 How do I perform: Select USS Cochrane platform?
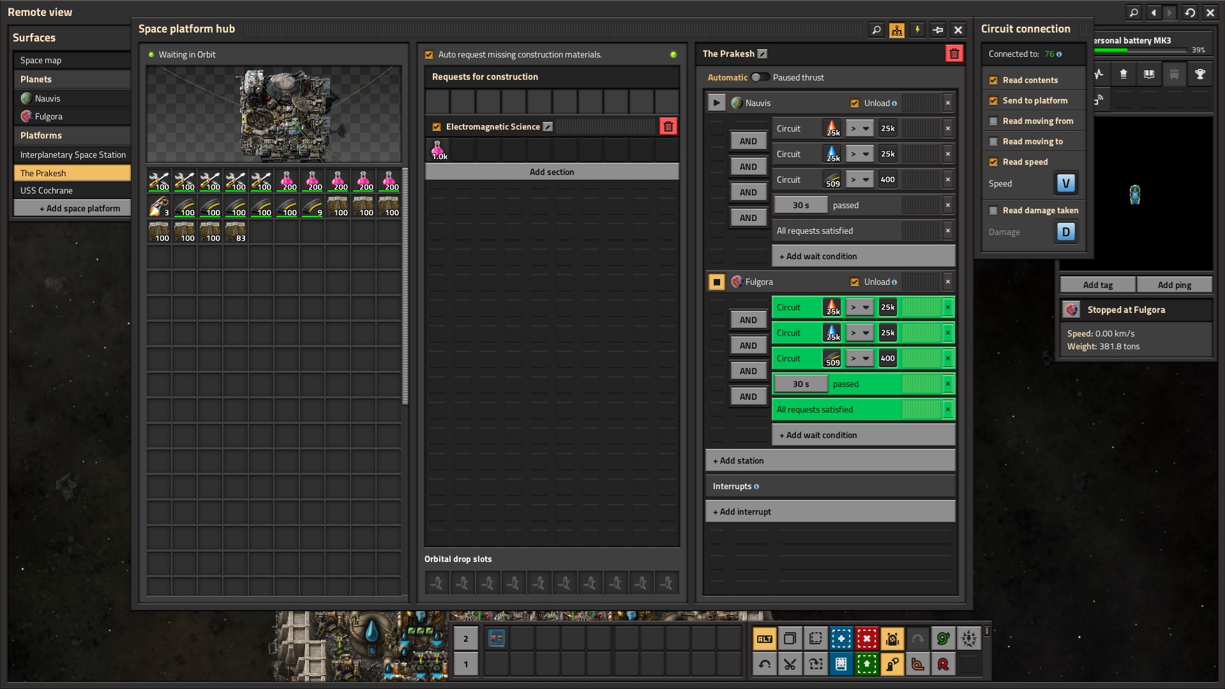click(72, 190)
